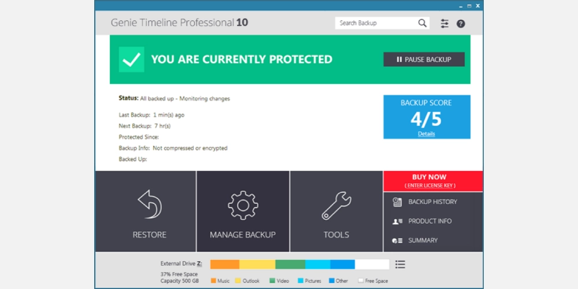Viewport: 578px width, 289px height.
Task: Click the YOU ARE CURRENTLY PROTECTED heading
Action: (x=242, y=60)
